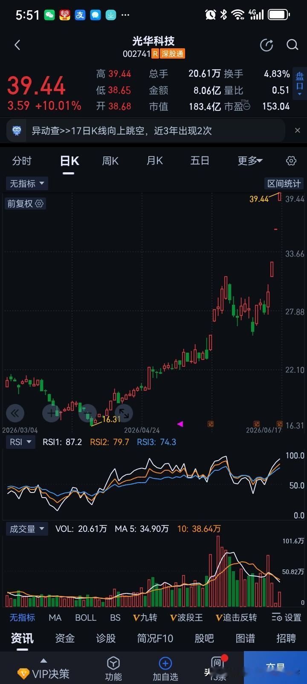Go back with the top-left arrow
Image resolution: width=307 pixels, height=684 pixels.
pyautogui.click(x=17, y=45)
